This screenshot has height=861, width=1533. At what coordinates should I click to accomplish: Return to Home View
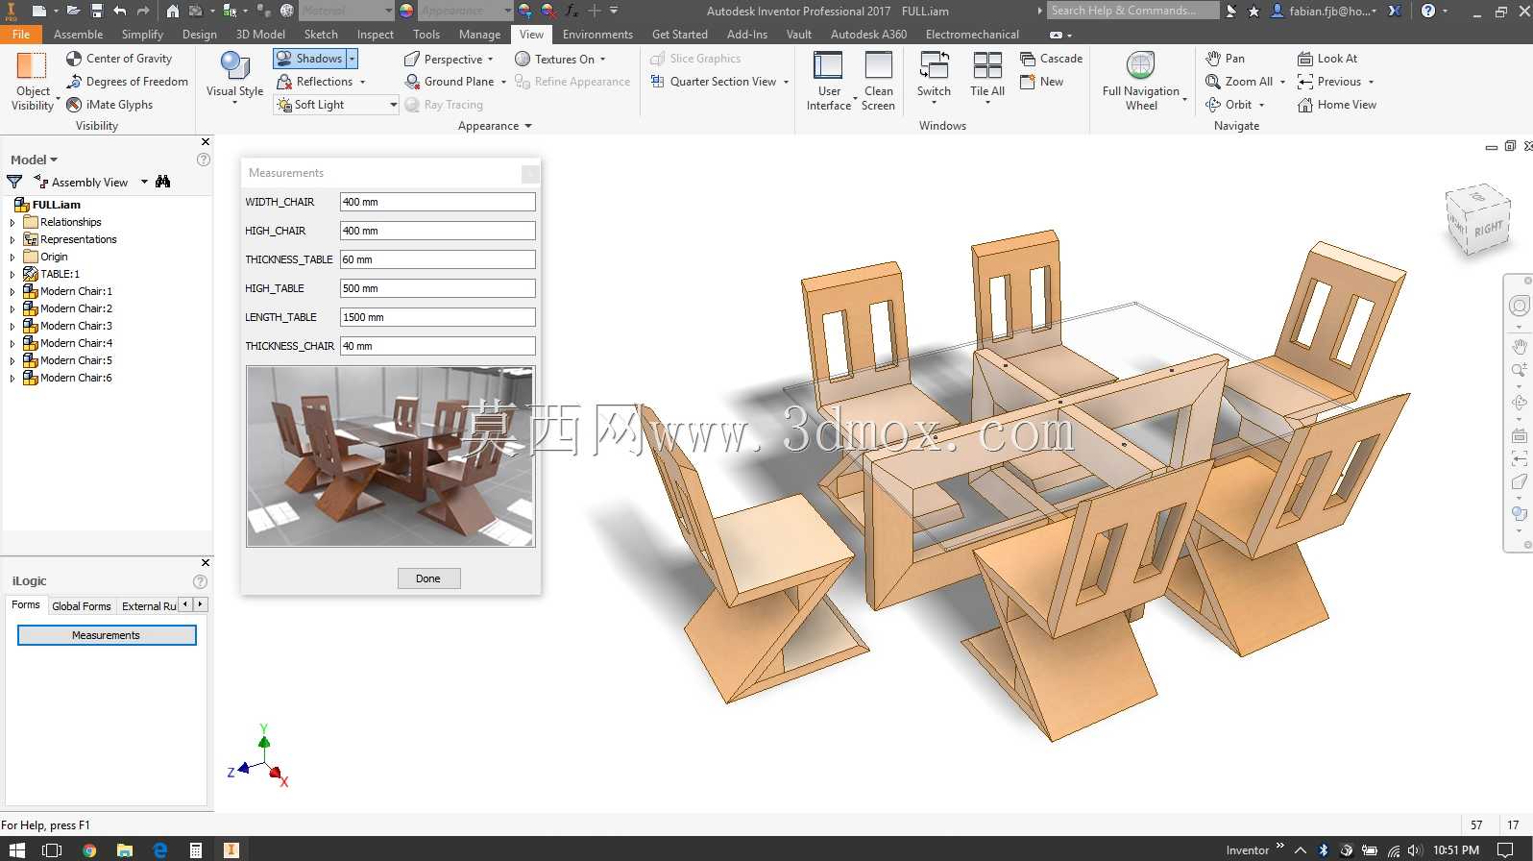point(1337,105)
